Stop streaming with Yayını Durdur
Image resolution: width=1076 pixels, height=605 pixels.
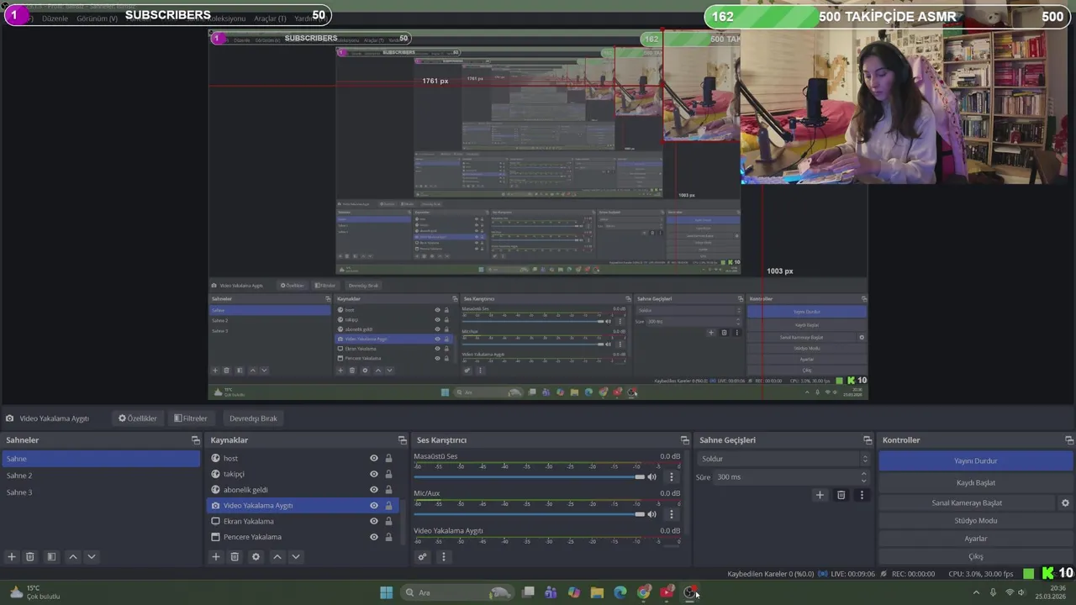click(x=976, y=461)
